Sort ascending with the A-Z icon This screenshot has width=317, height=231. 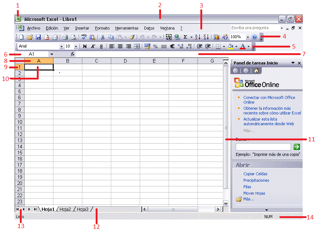pos(197,37)
